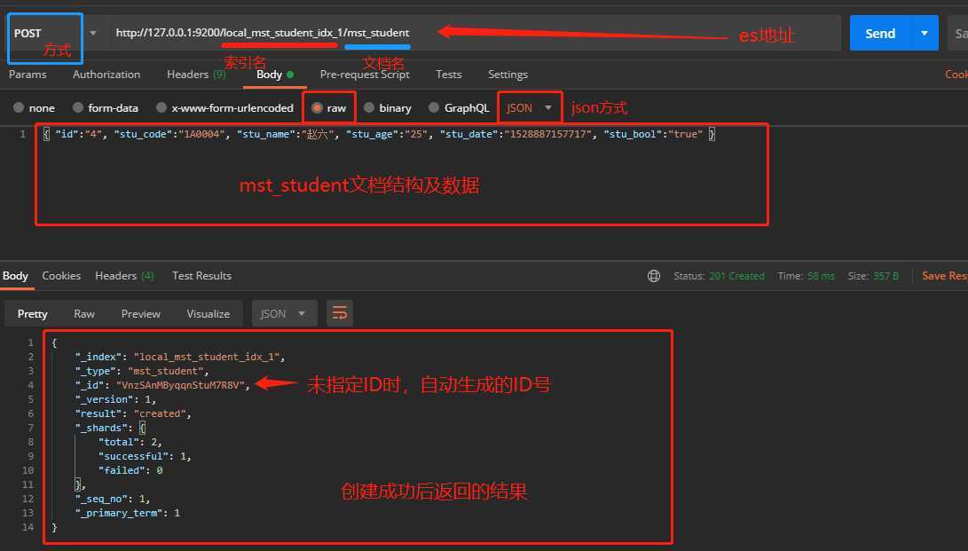Viewport: 968px width, 551px height.
Task: Open the Test Results tab
Action: click(201, 275)
